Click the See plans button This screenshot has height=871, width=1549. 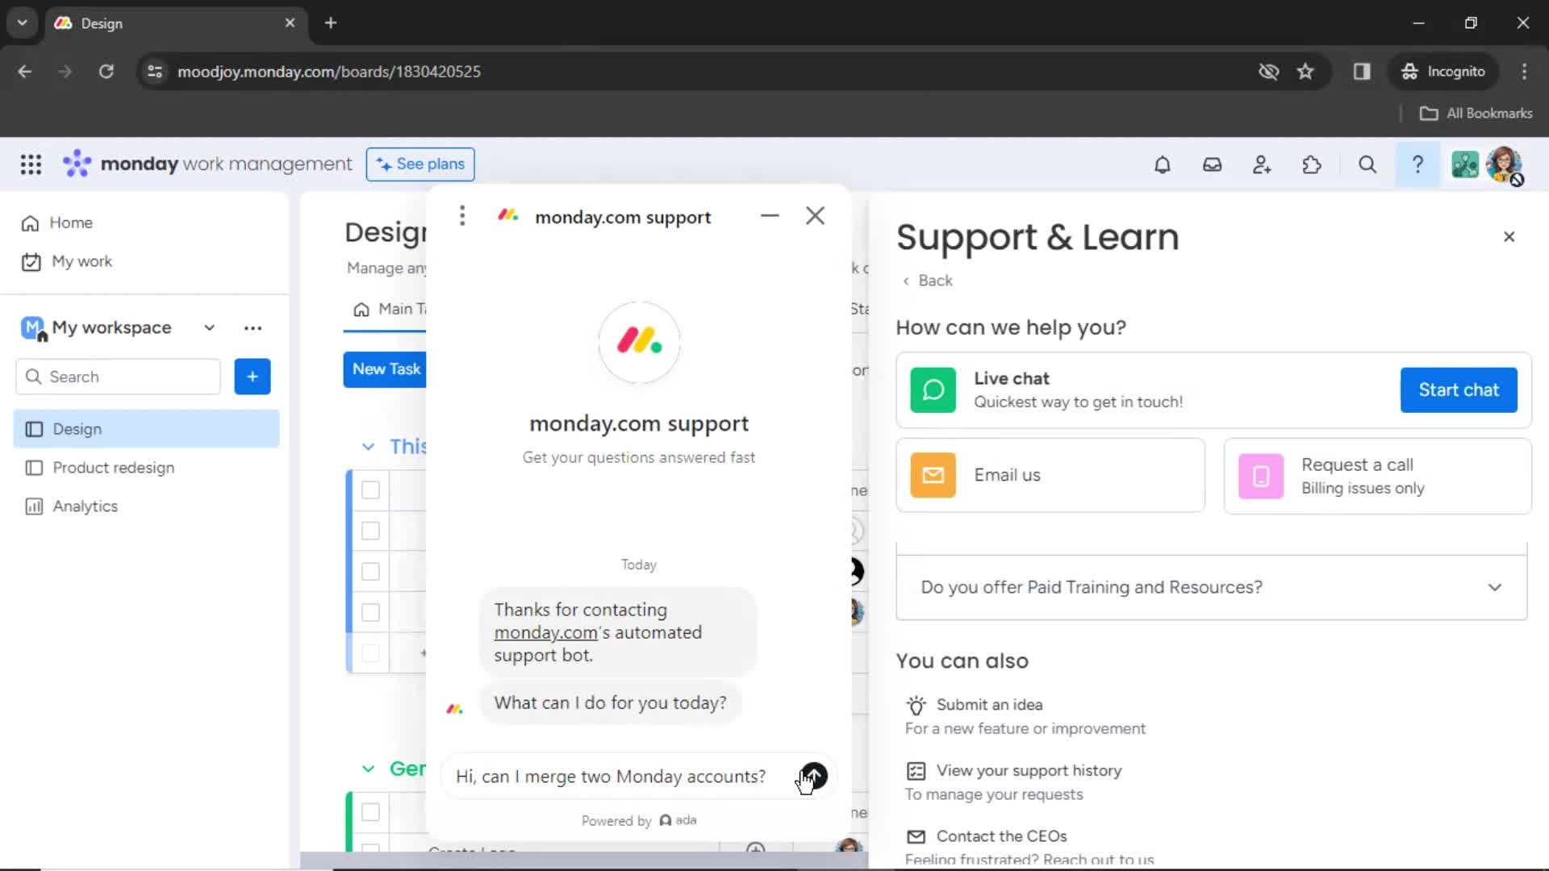click(420, 164)
